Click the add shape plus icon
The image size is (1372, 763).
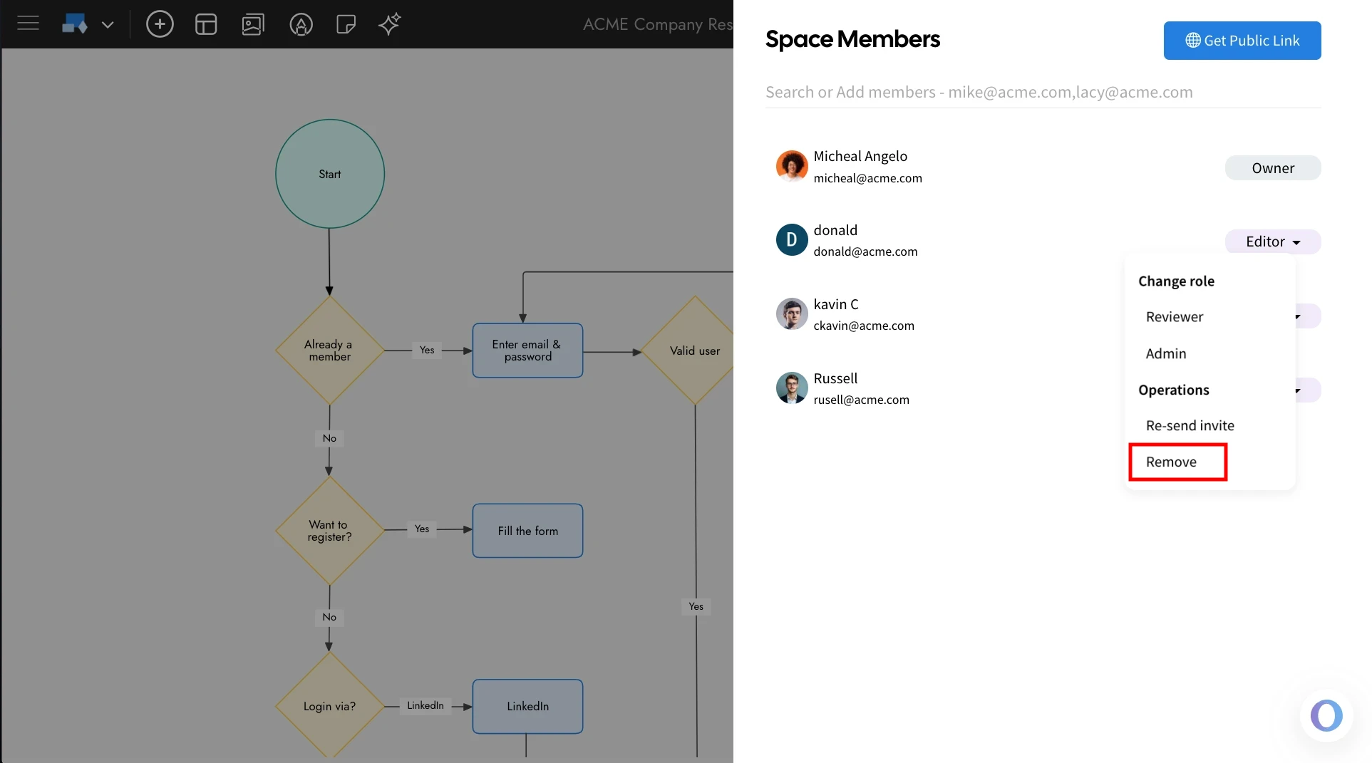point(160,24)
